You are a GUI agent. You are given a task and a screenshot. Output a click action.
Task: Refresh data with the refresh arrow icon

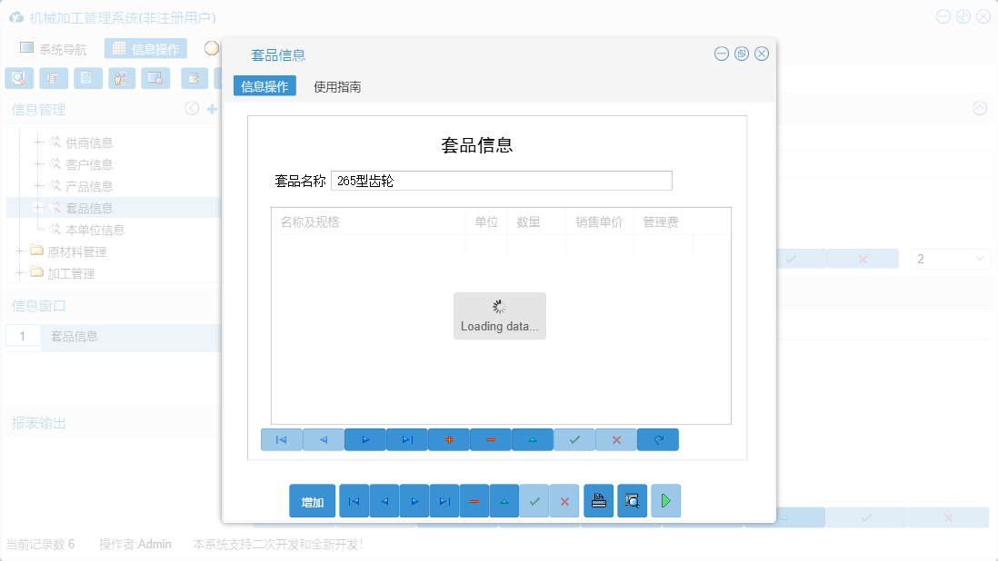pos(657,439)
